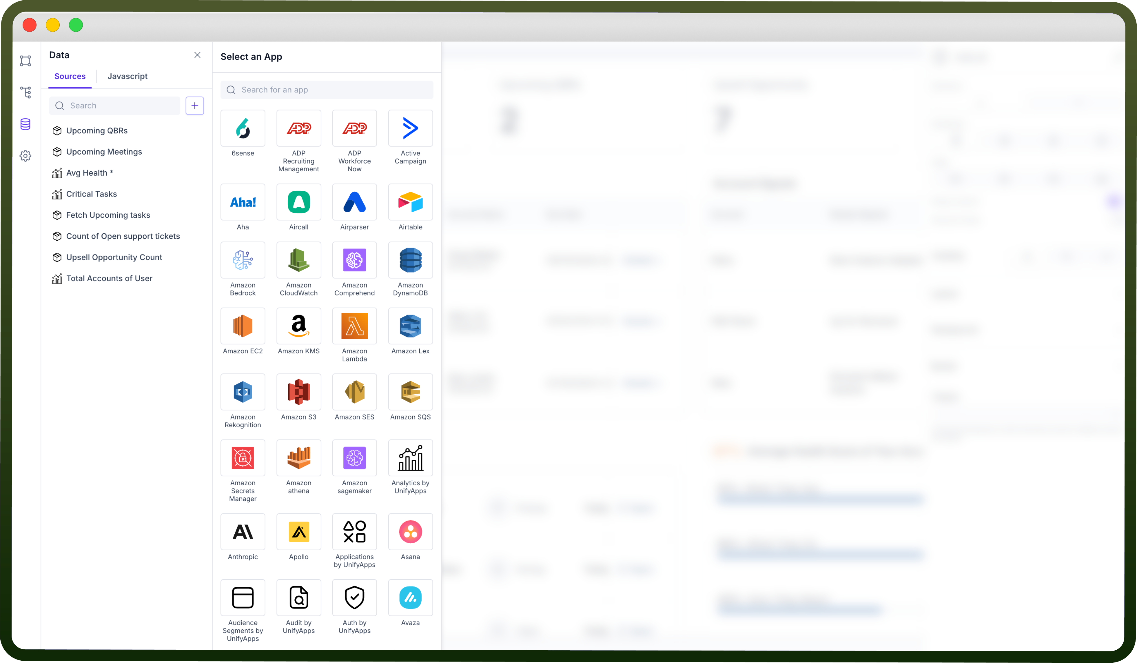Open Total Accounts of User source
Viewport: 1137px width, 663px height.
102,279
